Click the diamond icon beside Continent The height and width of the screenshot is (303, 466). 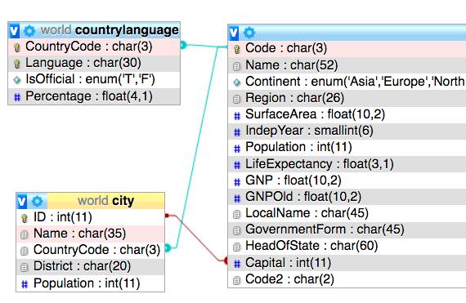(x=237, y=82)
